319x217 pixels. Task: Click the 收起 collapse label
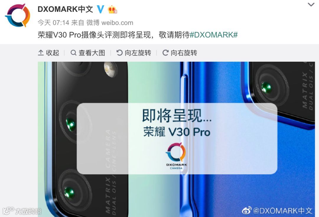pos(53,53)
